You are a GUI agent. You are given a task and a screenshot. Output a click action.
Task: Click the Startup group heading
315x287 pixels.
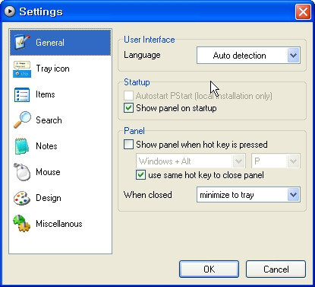pyautogui.click(x=137, y=82)
